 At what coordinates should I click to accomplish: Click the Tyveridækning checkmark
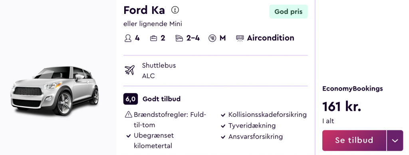coord(223,126)
